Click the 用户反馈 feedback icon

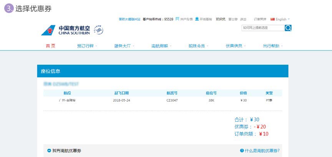pos(177,19)
